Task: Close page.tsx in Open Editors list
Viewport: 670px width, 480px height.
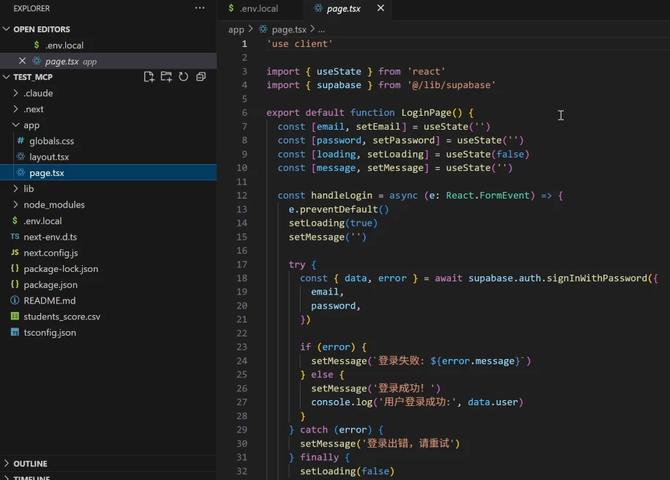Action: pos(22,61)
